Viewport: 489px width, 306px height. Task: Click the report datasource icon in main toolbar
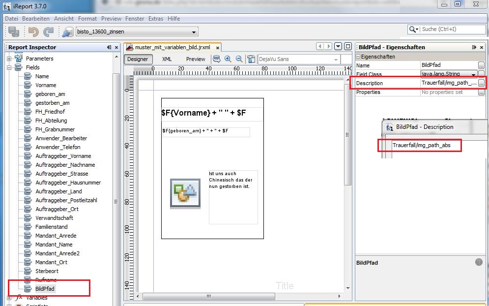pos(67,32)
